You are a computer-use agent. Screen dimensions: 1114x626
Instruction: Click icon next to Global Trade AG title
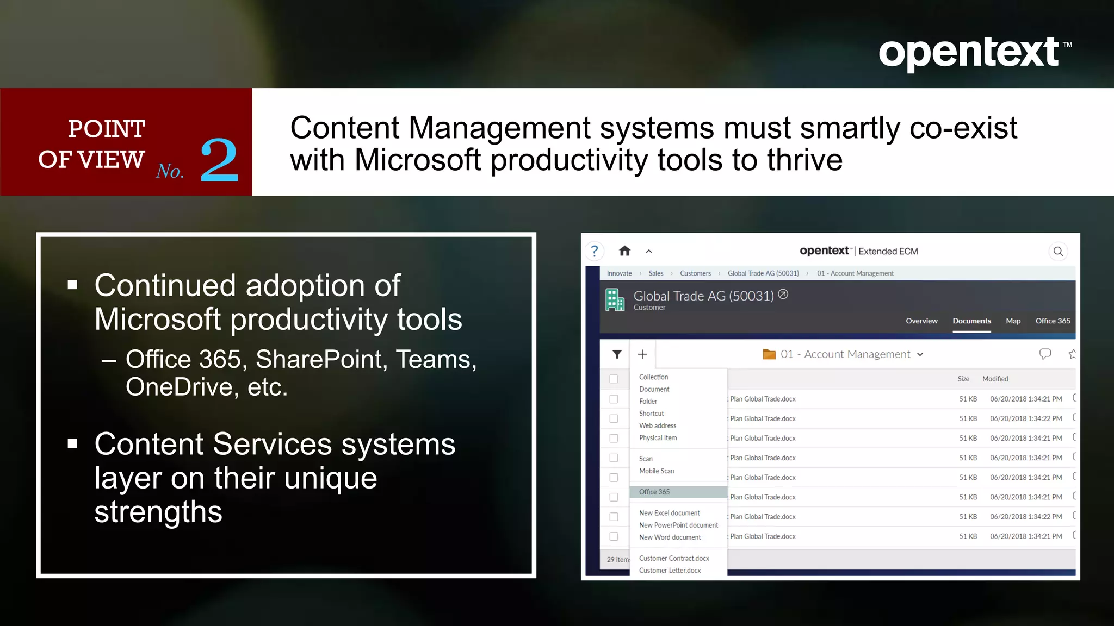click(x=783, y=294)
